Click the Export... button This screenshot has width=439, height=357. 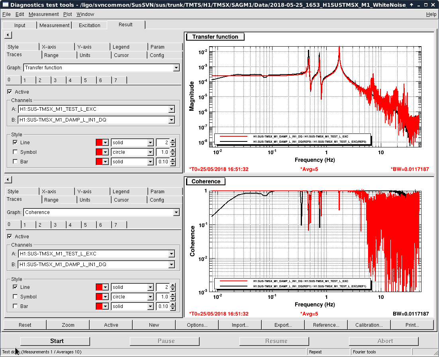pos(283,325)
